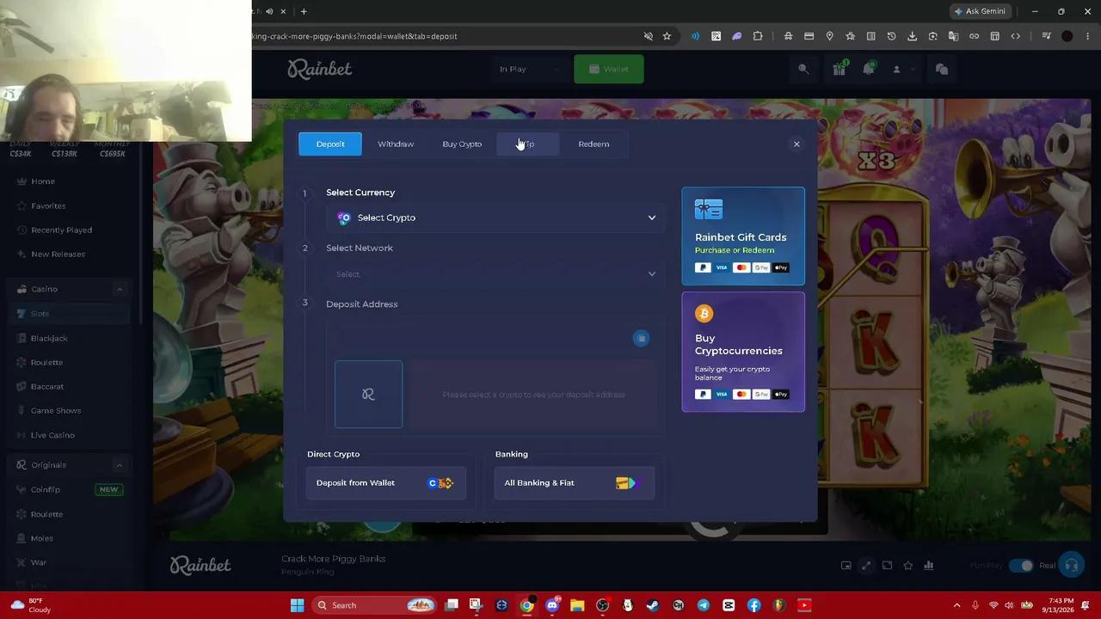Show hidden system tray icons
This screenshot has width=1101, height=619.
pos(957,605)
